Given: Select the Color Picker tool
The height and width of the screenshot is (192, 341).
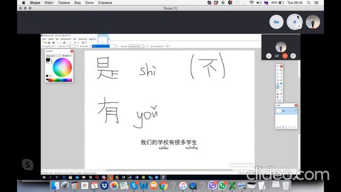Looking at the screenshot, I should (x=281, y=90).
